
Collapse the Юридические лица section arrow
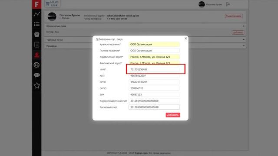[244, 26]
